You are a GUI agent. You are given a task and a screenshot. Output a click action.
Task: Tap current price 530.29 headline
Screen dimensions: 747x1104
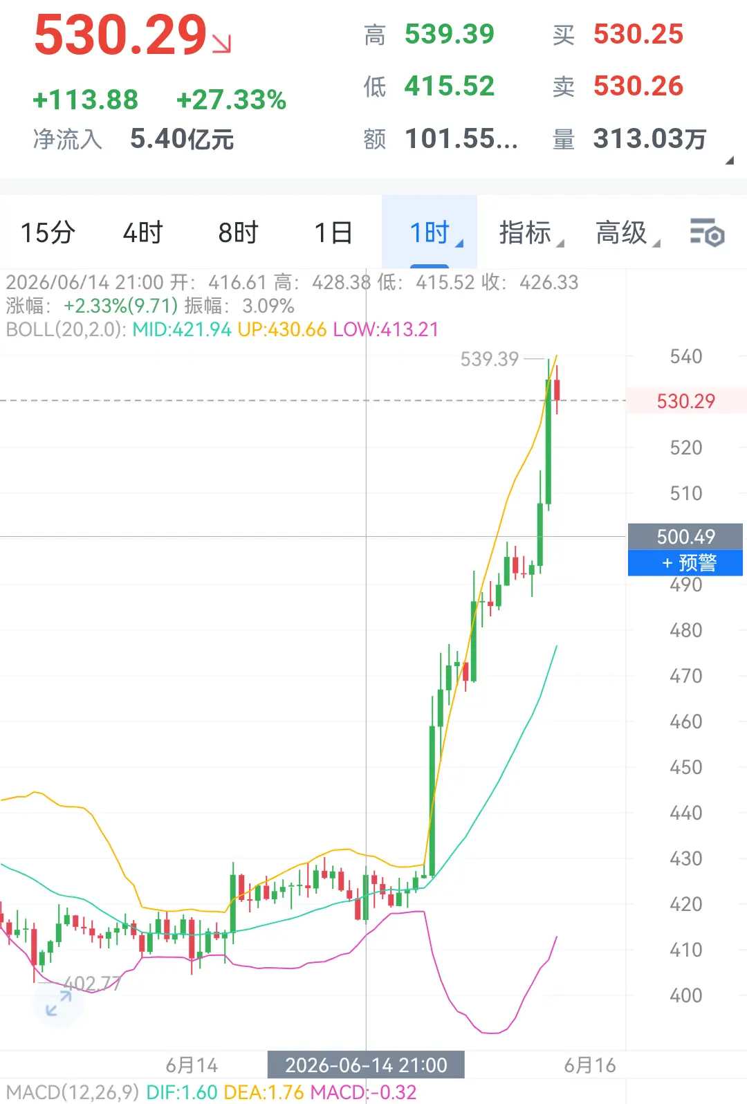click(x=121, y=35)
